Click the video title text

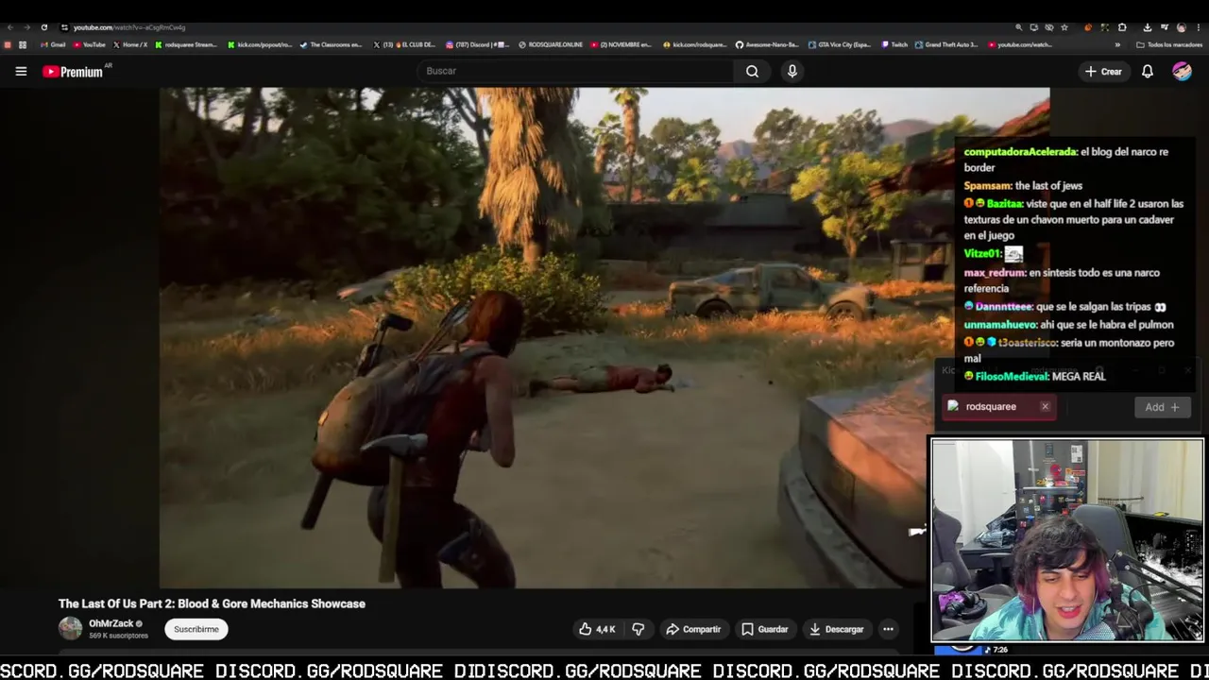click(212, 603)
